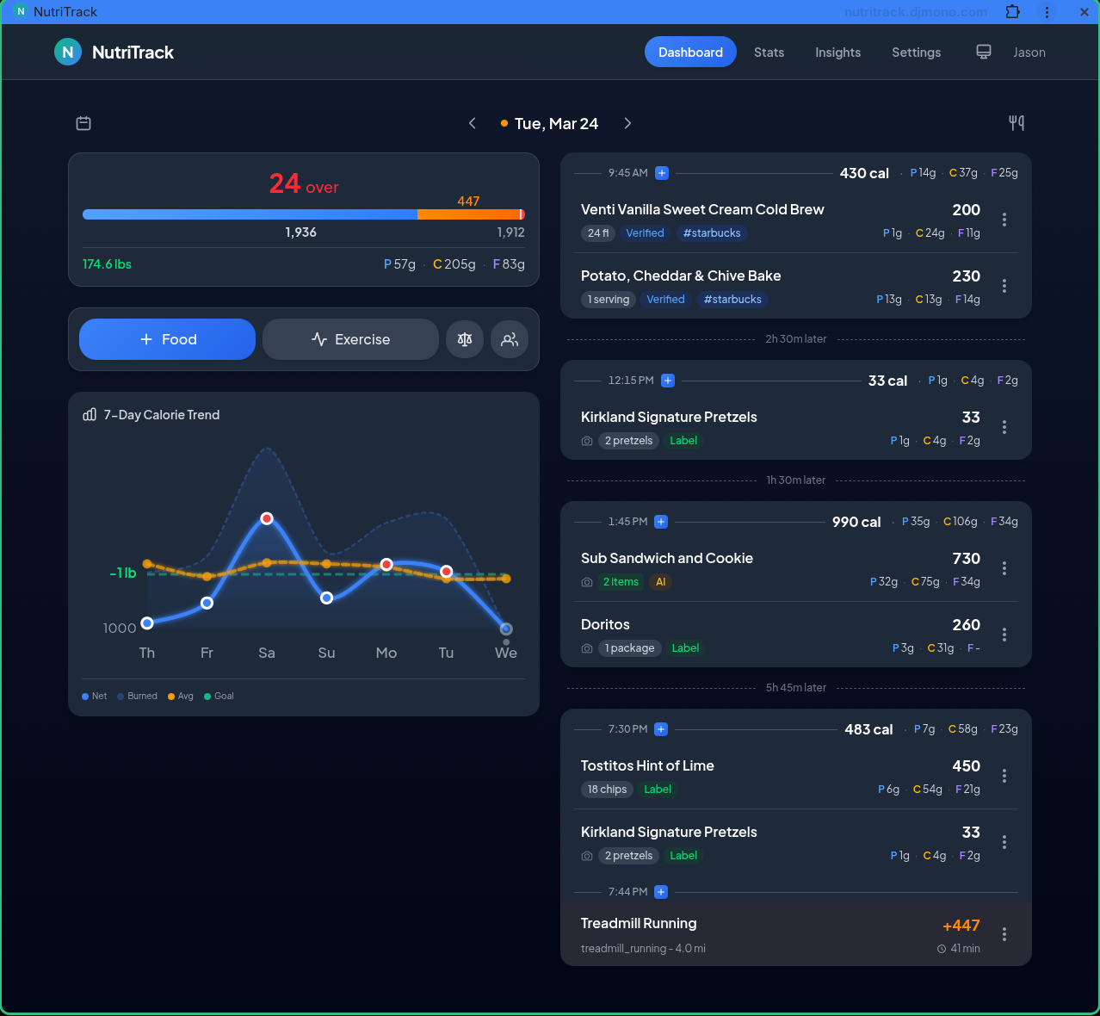Click the Exercise button
1100x1016 pixels.
(x=350, y=339)
